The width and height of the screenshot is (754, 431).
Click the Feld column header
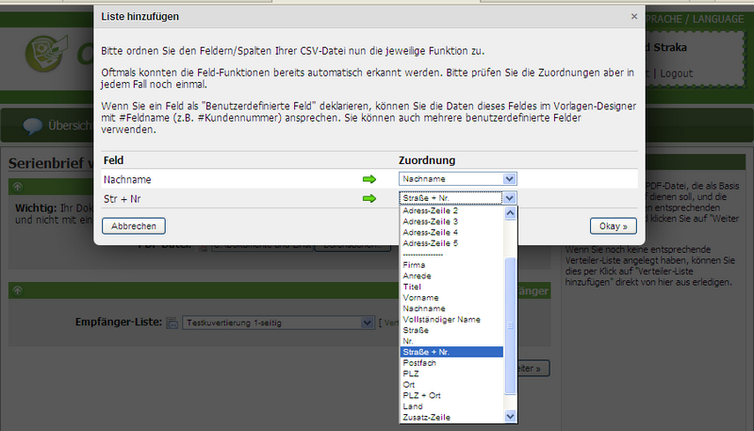[x=113, y=160]
